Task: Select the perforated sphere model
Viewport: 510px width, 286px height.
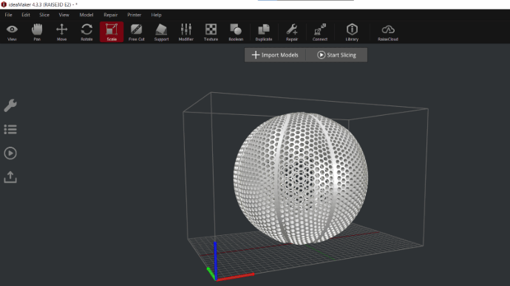Action: pos(301,178)
